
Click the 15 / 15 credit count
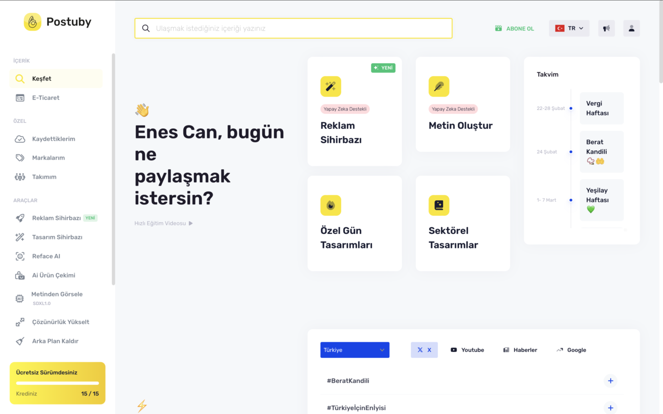pos(90,394)
